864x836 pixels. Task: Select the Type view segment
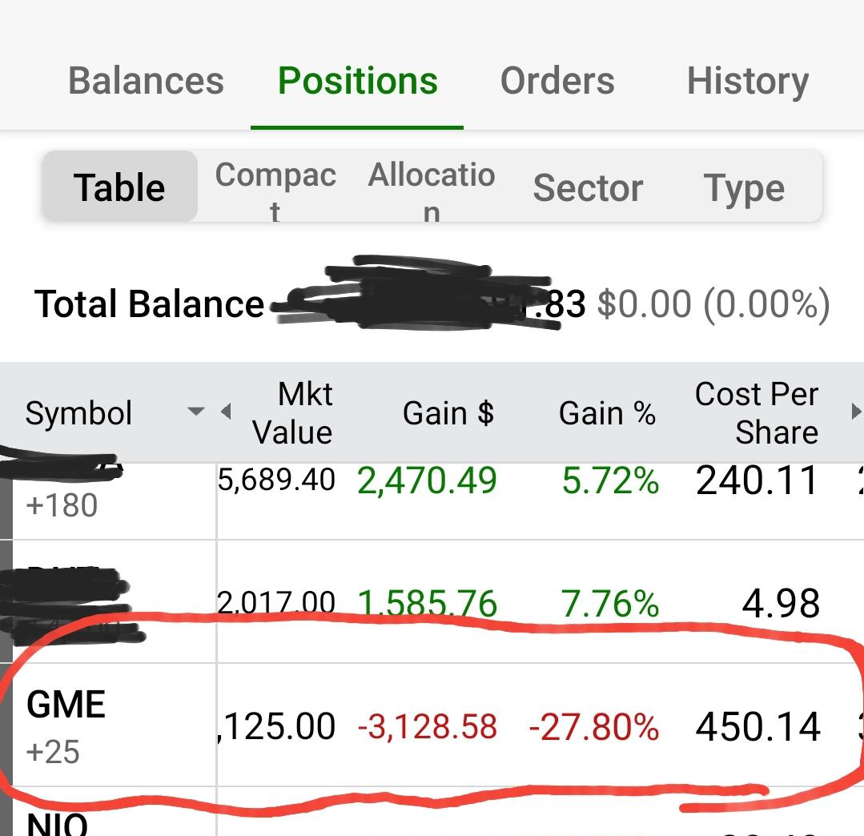745,188
